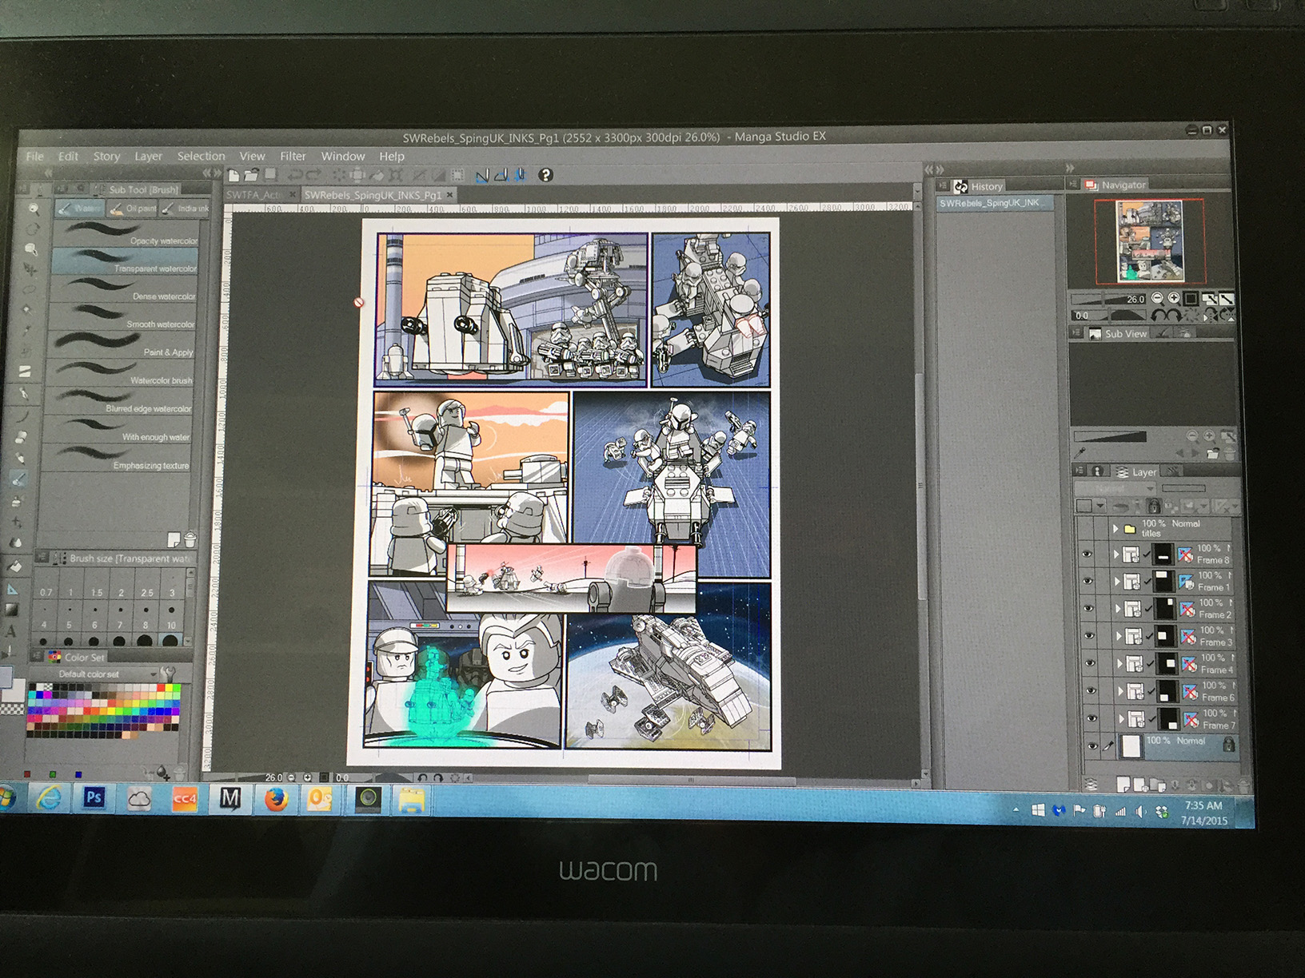Open Firefox from the taskbar

tap(276, 798)
